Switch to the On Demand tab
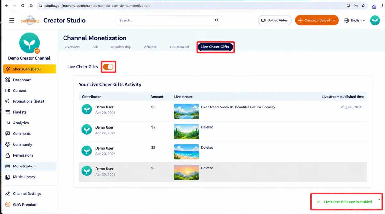The width and height of the screenshot is (385, 214). coord(179,47)
